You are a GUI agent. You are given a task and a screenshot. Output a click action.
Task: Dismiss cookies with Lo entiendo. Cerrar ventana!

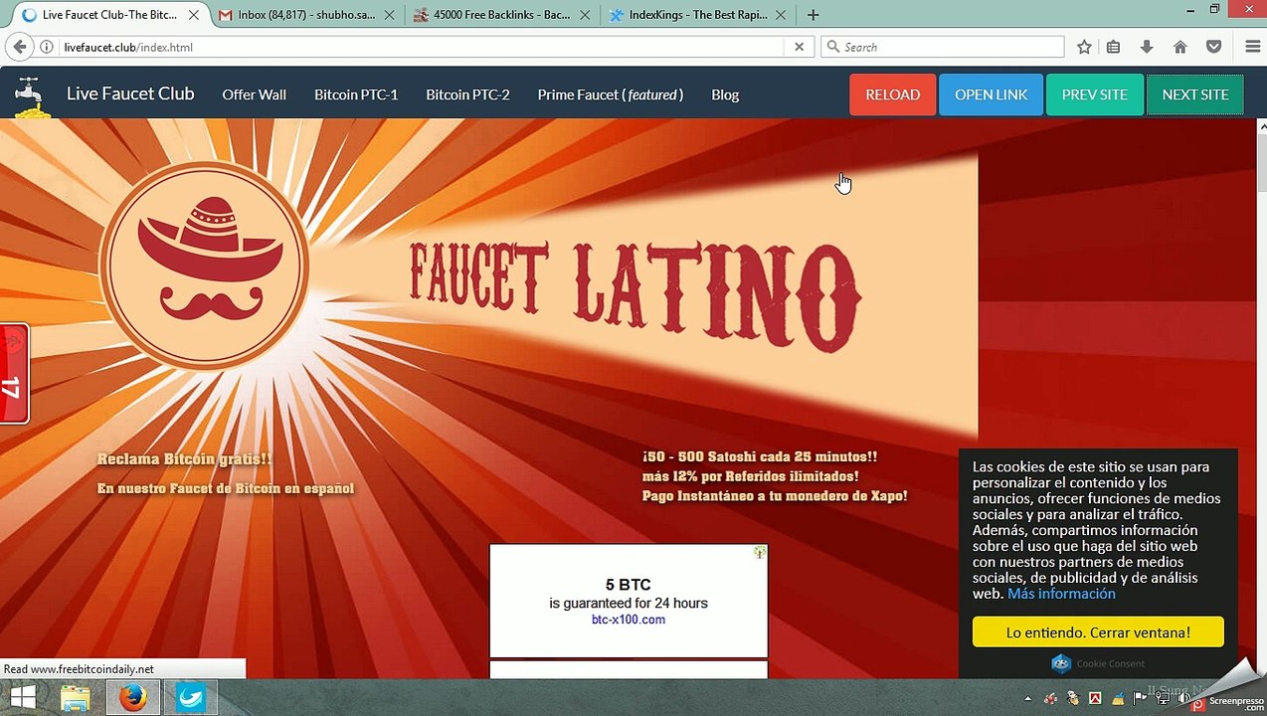click(x=1098, y=632)
